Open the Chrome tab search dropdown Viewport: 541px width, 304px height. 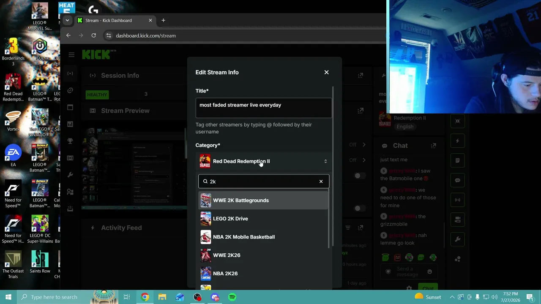tap(67, 20)
